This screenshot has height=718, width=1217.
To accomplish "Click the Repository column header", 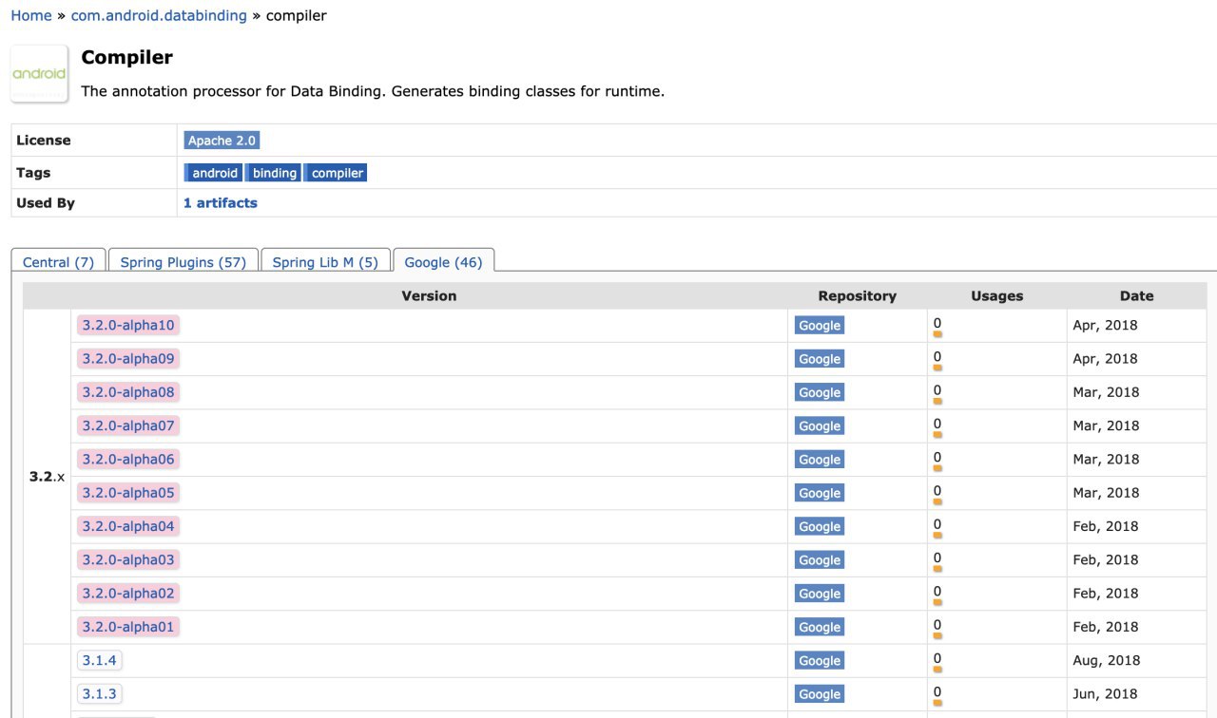I will [858, 295].
